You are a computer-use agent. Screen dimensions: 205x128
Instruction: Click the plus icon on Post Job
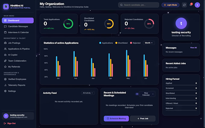point(138,119)
